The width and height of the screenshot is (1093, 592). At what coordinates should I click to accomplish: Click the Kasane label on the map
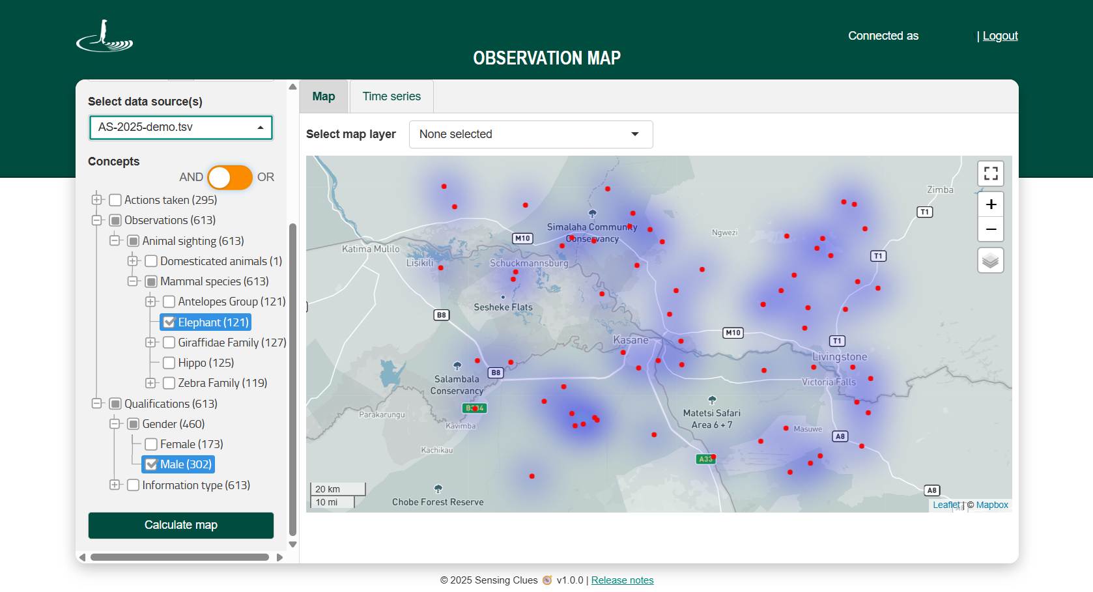(x=631, y=340)
